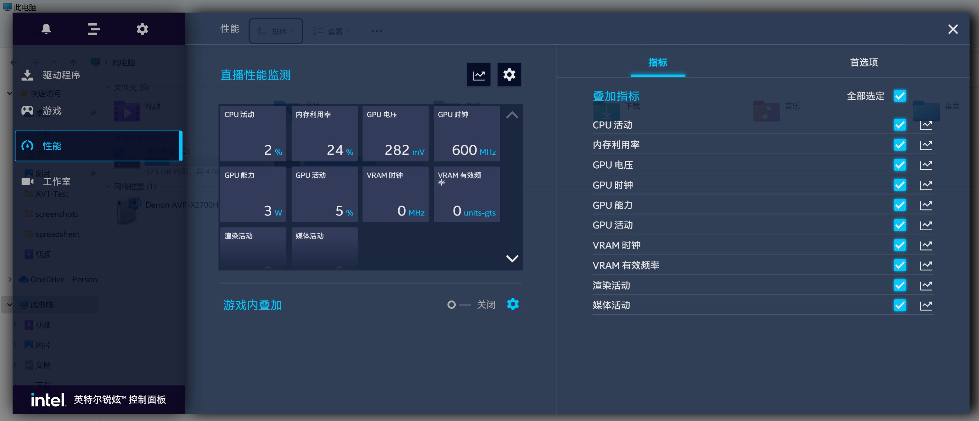Screen dimensions: 979x421
Task: Uncheck GPU 能力 overlay metric checkbox
Action: 900,205
